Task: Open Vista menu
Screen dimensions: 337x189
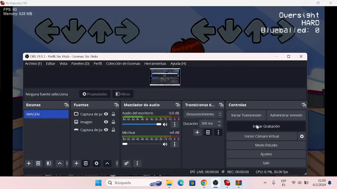Action: tap(63, 63)
